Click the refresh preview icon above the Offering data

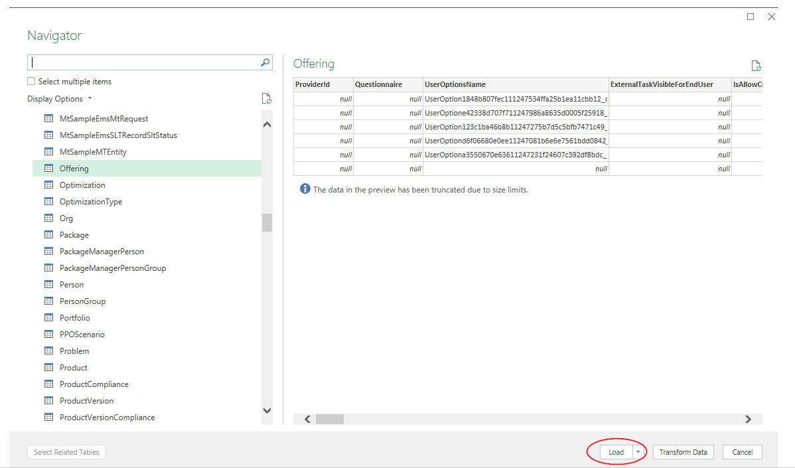(756, 66)
